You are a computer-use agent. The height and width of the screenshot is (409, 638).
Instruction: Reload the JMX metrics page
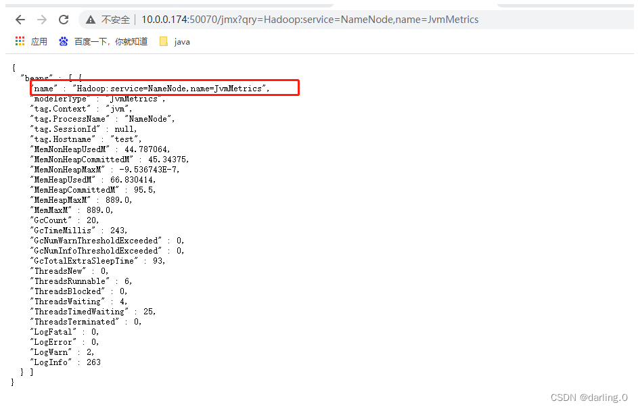[64, 20]
